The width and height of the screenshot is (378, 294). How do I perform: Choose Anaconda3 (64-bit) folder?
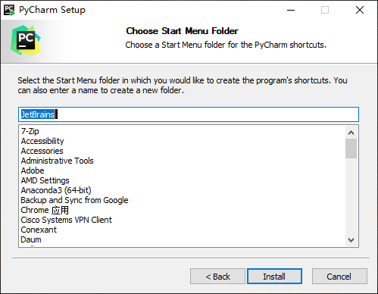click(x=56, y=190)
